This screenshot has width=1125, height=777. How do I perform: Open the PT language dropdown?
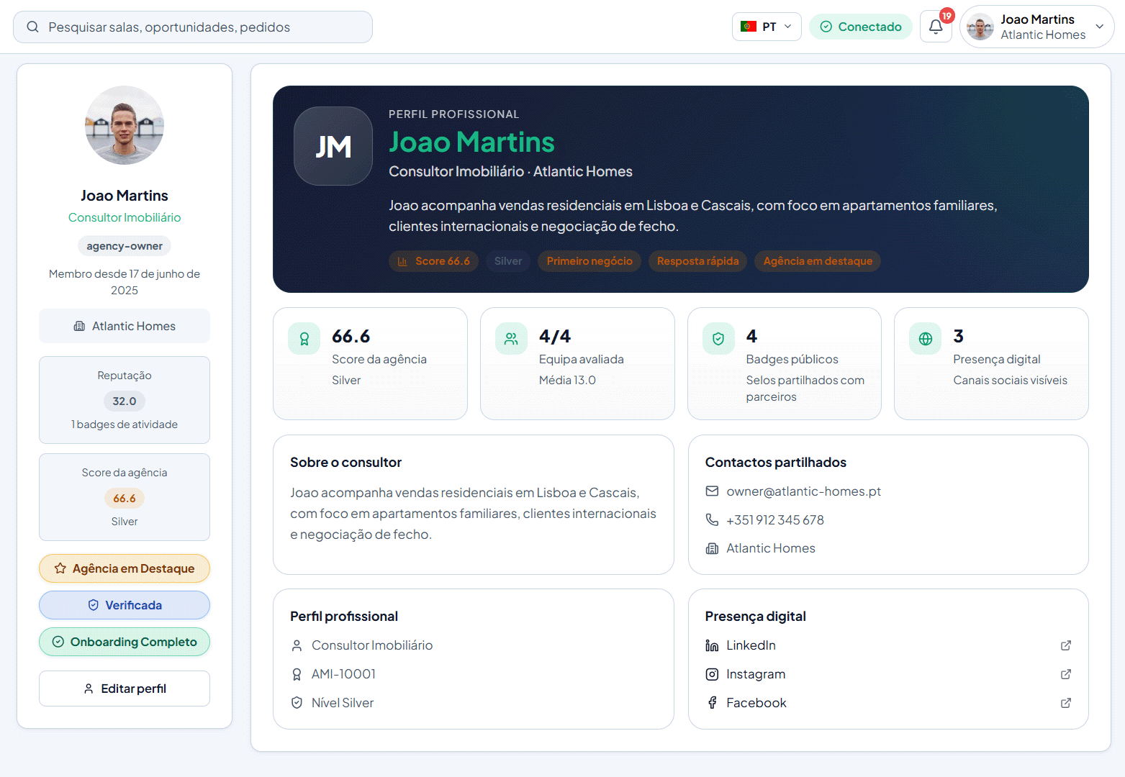point(767,27)
